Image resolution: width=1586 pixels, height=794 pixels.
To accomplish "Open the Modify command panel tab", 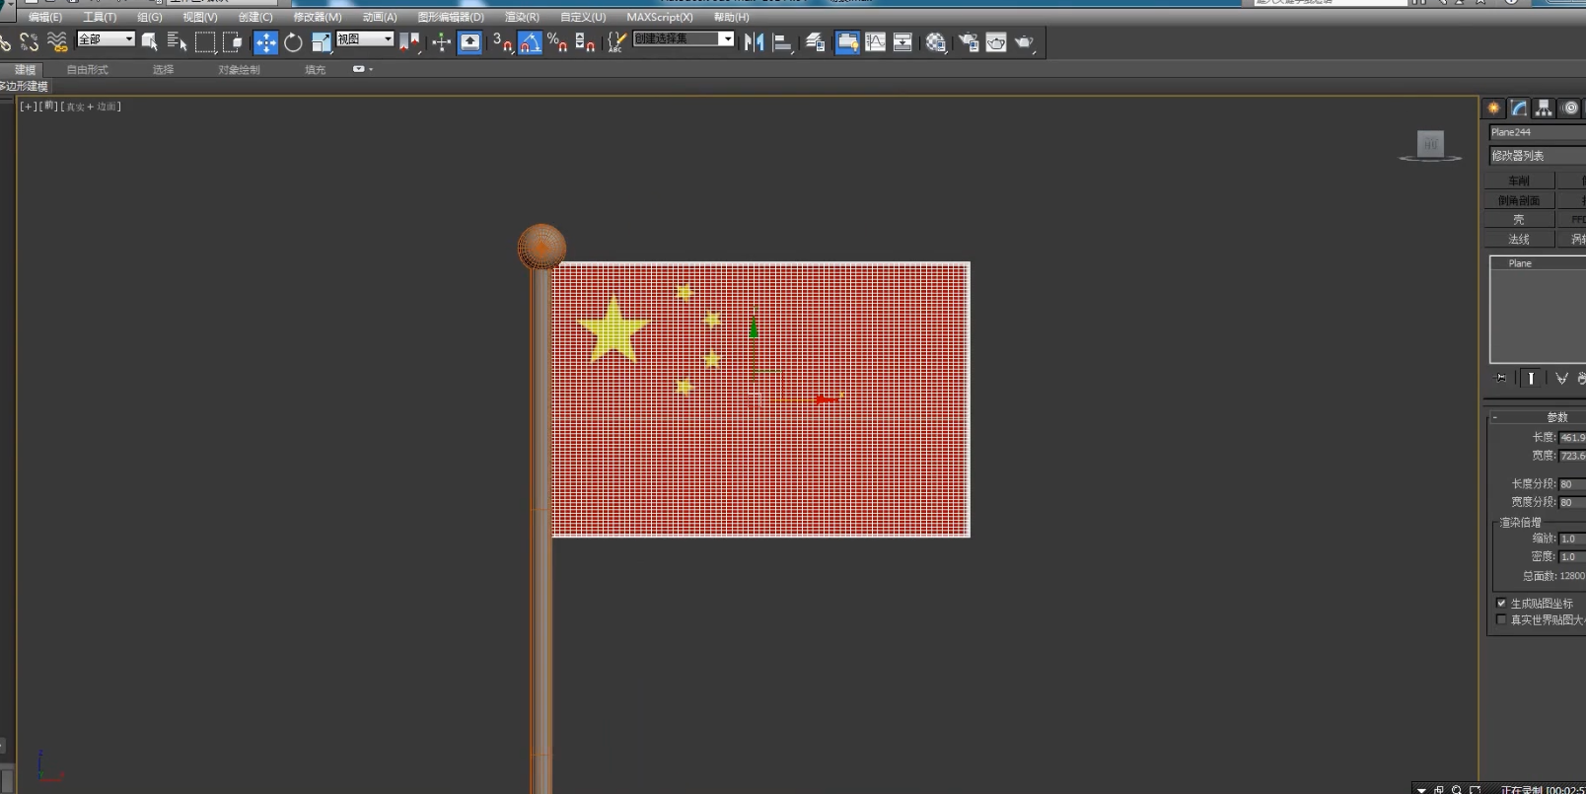I will pyautogui.click(x=1519, y=108).
